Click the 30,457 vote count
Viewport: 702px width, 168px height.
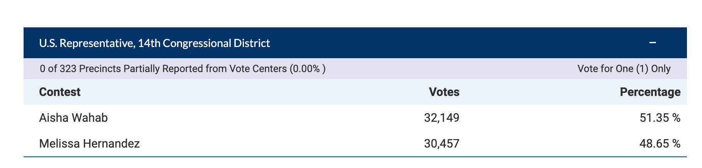coord(442,144)
